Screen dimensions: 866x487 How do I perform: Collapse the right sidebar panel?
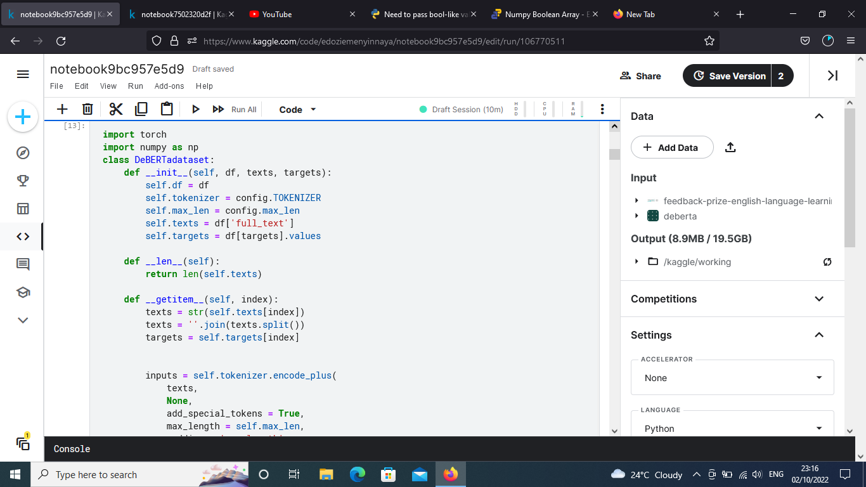click(x=833, y=75)
